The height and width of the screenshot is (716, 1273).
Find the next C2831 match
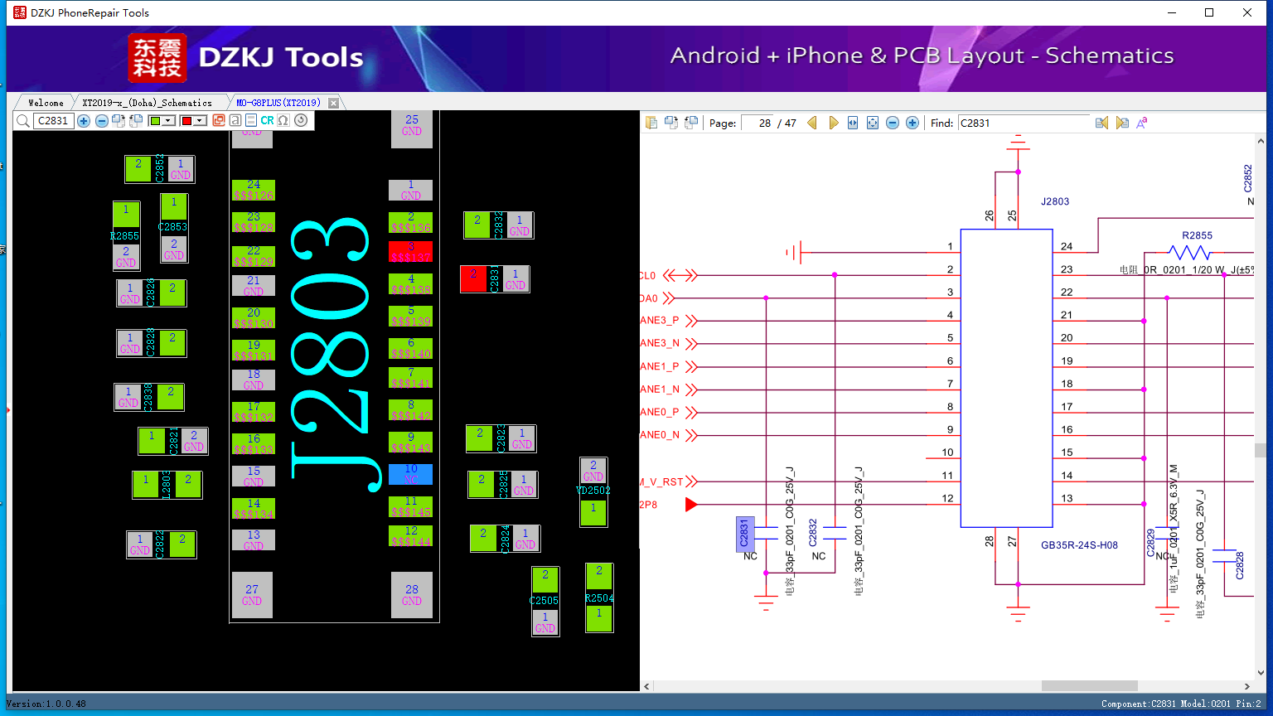(1122, 123)
